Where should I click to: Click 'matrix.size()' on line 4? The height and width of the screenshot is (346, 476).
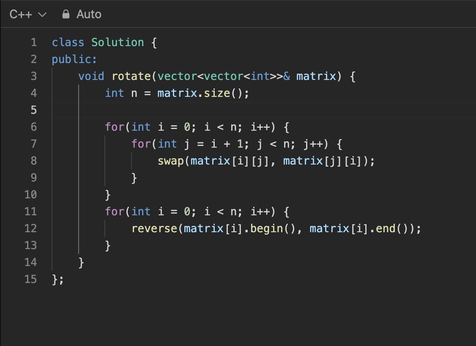click(200, 93)
